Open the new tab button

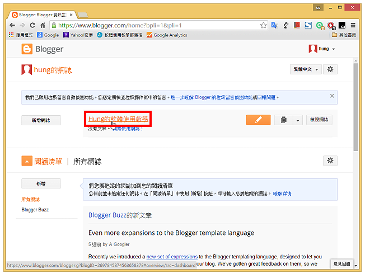tap(83, 15)
